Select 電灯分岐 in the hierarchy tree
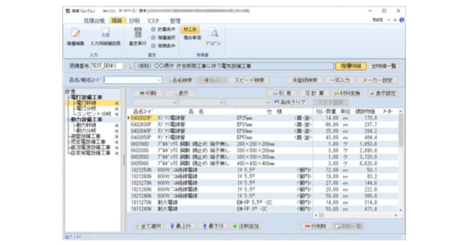Image resolution: width=468 pixels, height=245 pixels. pos(86,108)
